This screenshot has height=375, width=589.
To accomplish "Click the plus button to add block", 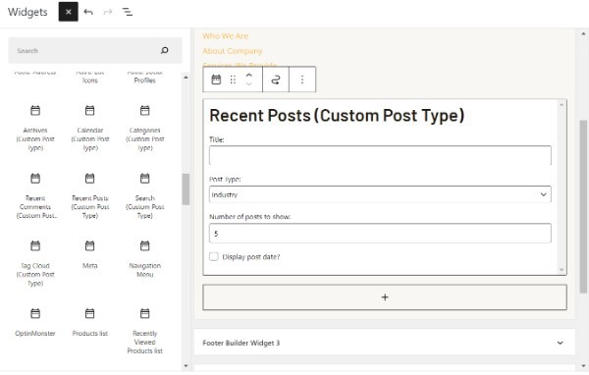I will coord(385,297).
